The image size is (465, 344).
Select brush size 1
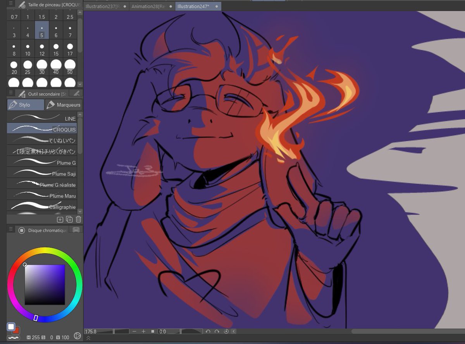(28, 15)
